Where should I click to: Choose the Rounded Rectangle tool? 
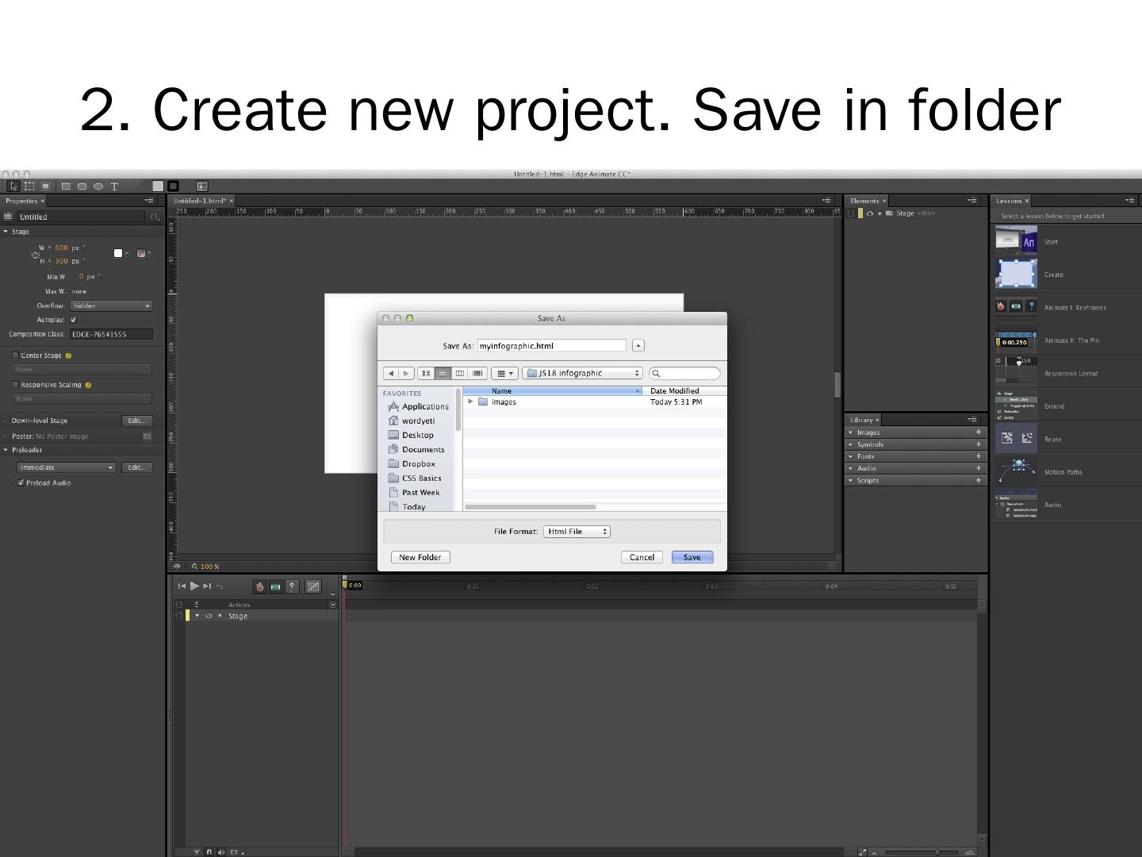coord(82,186)
